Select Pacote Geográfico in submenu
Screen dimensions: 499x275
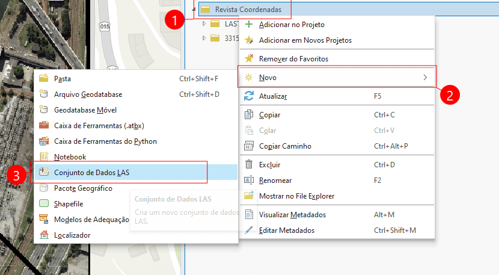tap(83, 188)
